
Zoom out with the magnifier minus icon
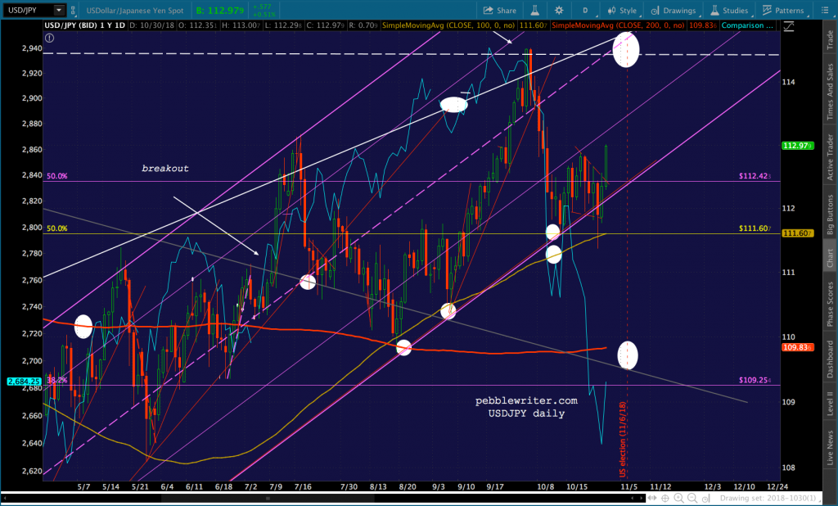[x=692, y=498]
